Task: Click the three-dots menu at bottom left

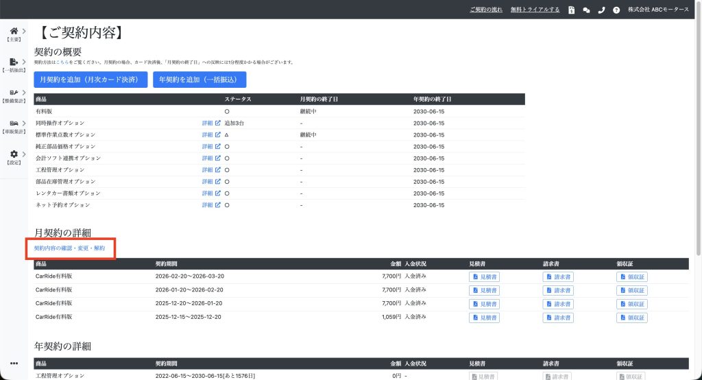Action: click(x=14, y=363)
